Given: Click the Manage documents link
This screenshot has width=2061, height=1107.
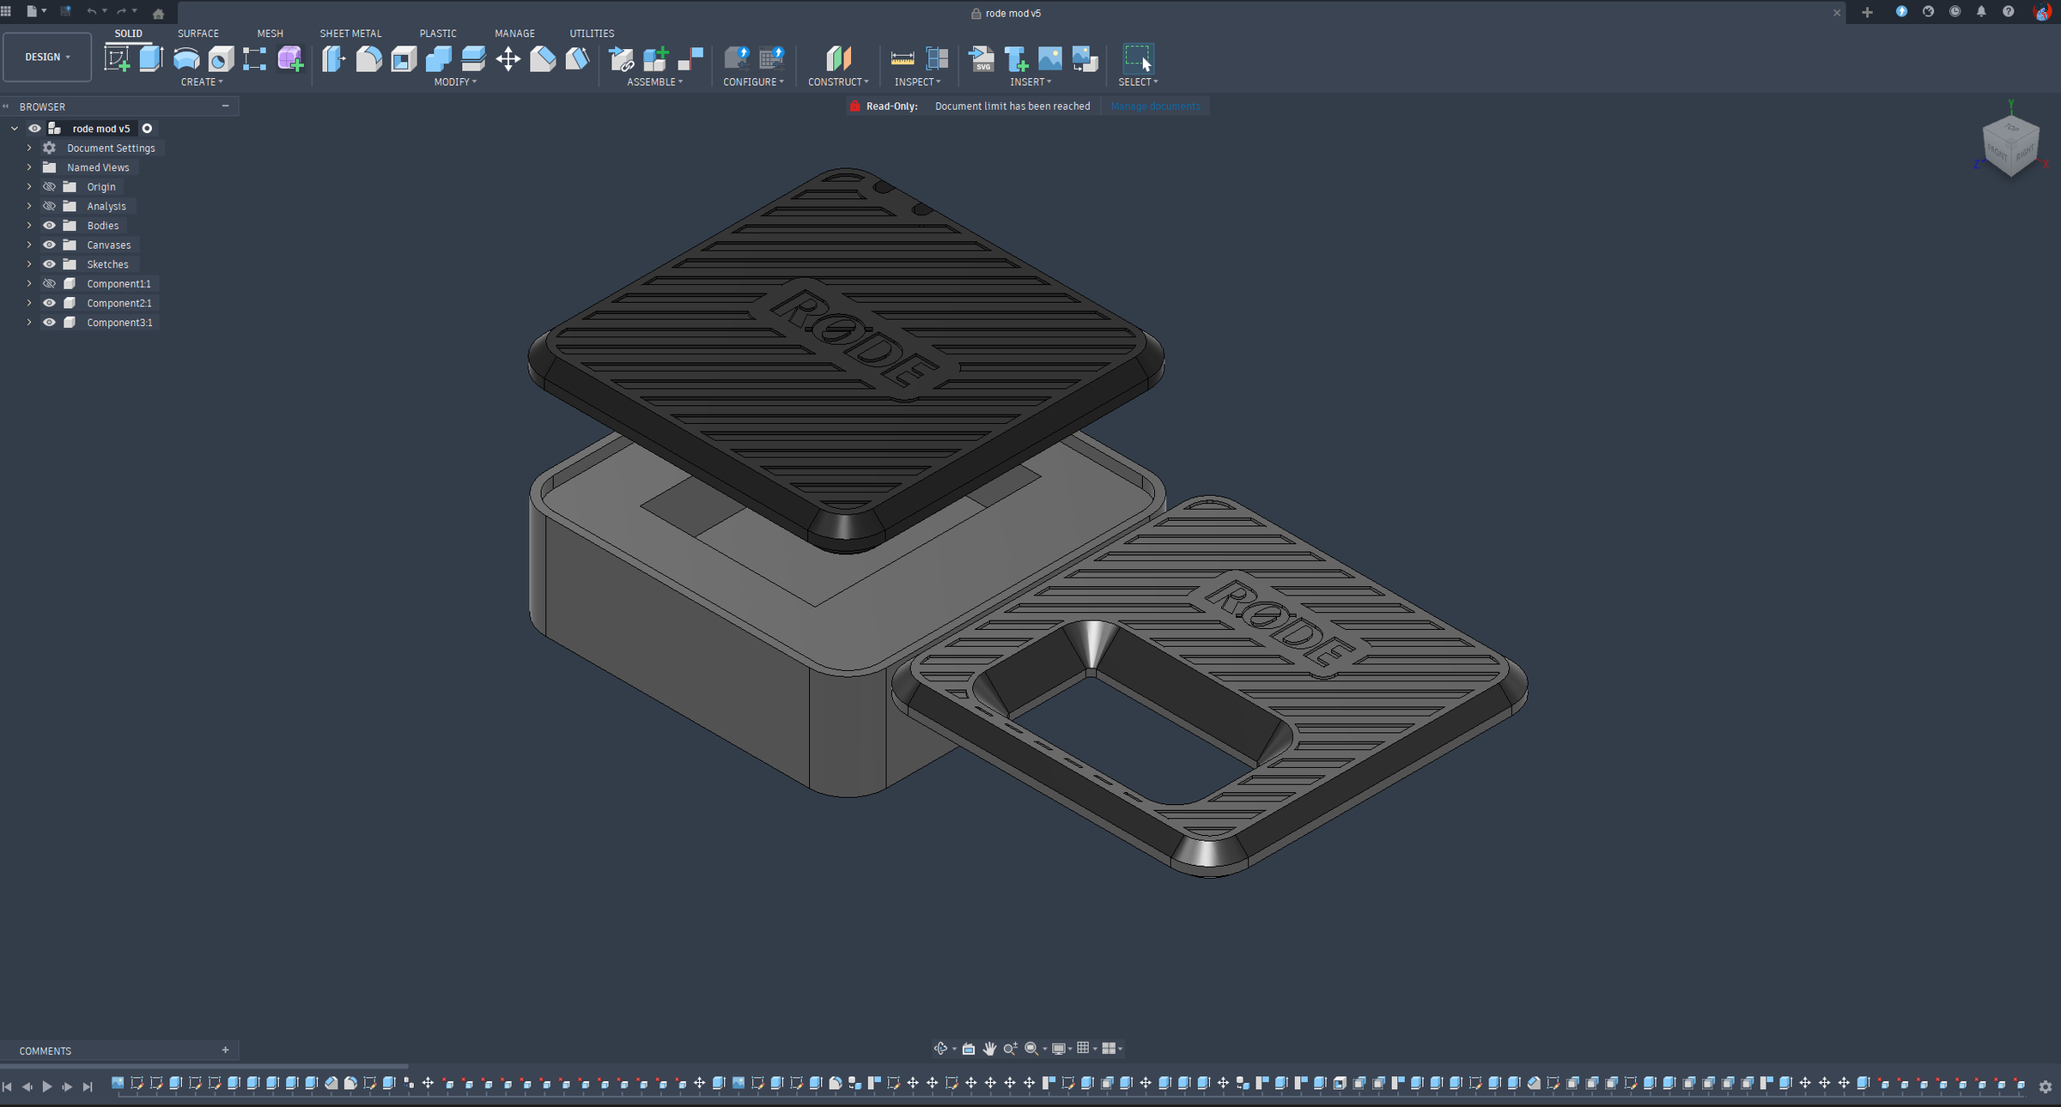Looking at the screenshot, I should tap(1155, 106).
